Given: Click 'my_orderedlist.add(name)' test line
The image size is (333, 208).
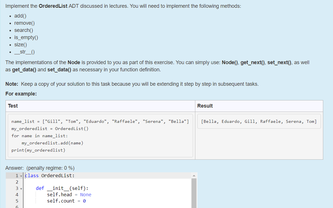Looking at the screenshot, I should pyautogui.click(x=52, y=143).
